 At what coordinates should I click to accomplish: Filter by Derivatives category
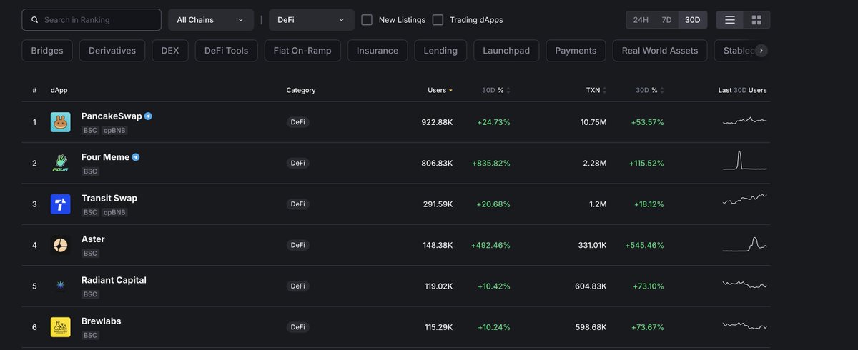(112, 51)
